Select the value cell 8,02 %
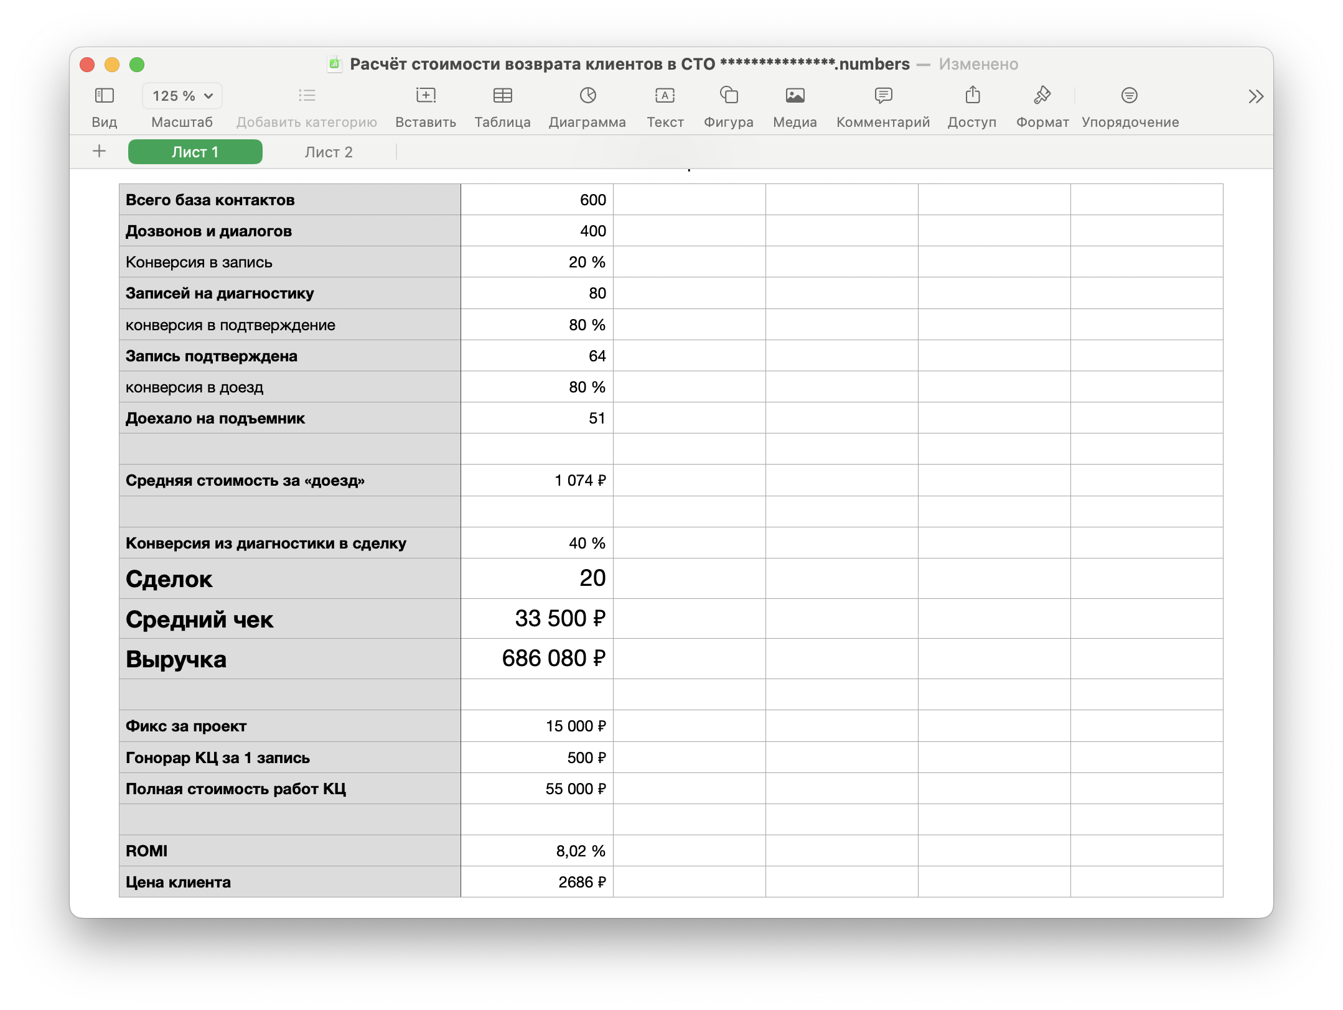This screenshot has height=1010, width=1343. tap(537, 851)
